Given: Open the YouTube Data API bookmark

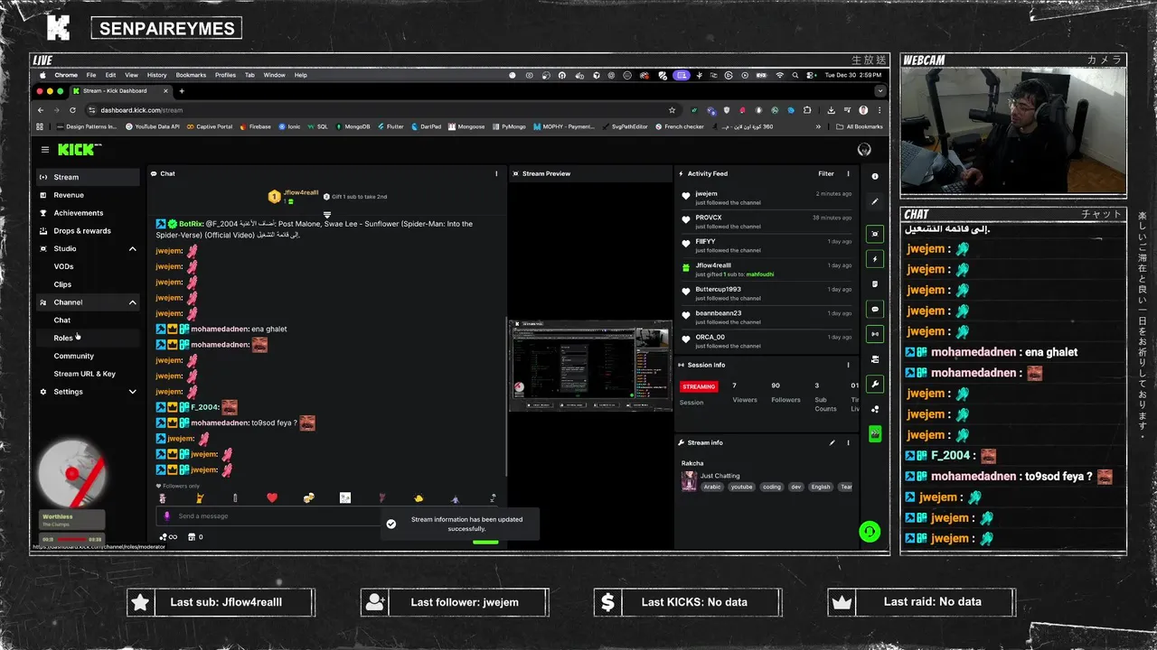Looking at the screenshot, I should pyautogui.click(x=152, y=126).
